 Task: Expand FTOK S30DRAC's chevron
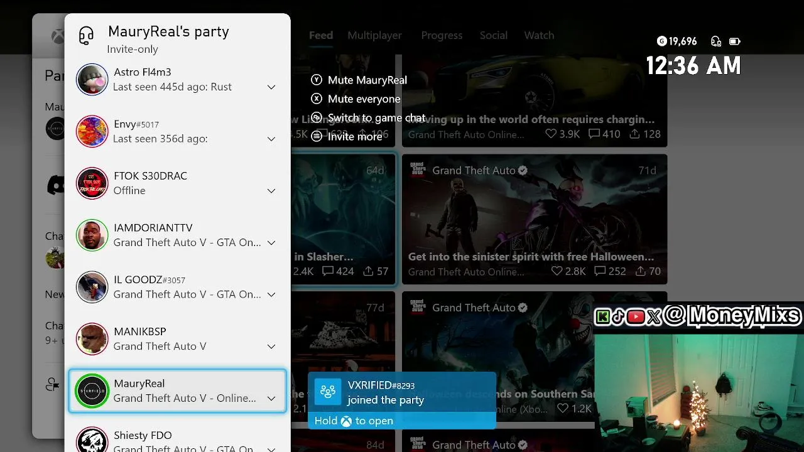(271, 191)
